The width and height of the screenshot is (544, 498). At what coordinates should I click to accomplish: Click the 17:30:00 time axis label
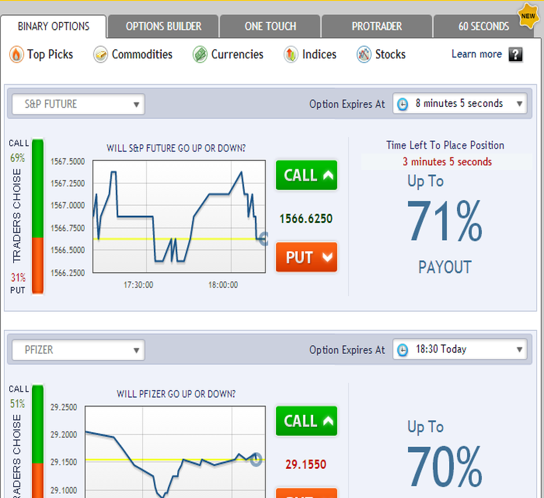click(x=139, y=285)
